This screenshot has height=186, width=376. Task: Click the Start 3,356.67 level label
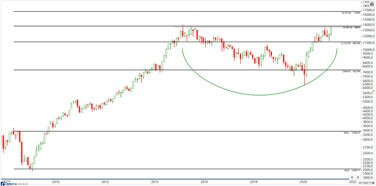pos(352,133)
